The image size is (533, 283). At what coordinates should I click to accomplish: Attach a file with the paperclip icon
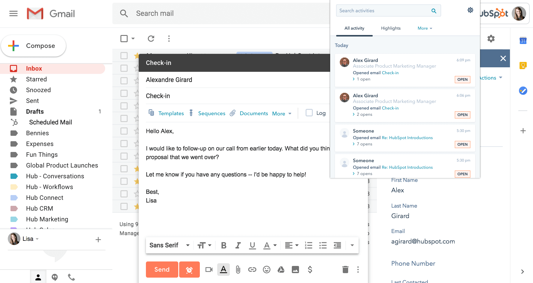(238, 269)
